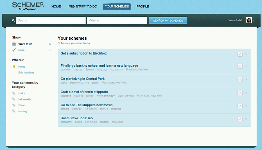Click the 'noodles' tag
The width and height of the screenshot is (262, 150).
79,95
